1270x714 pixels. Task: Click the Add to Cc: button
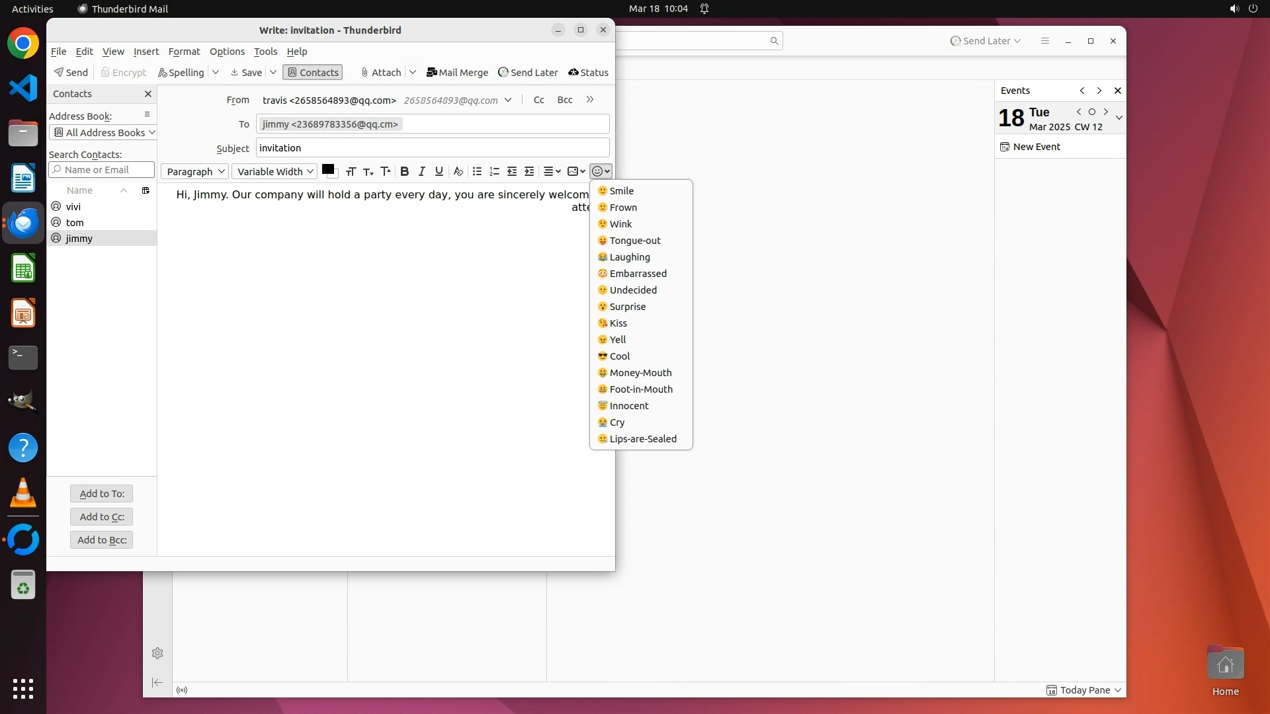point(101,517)
